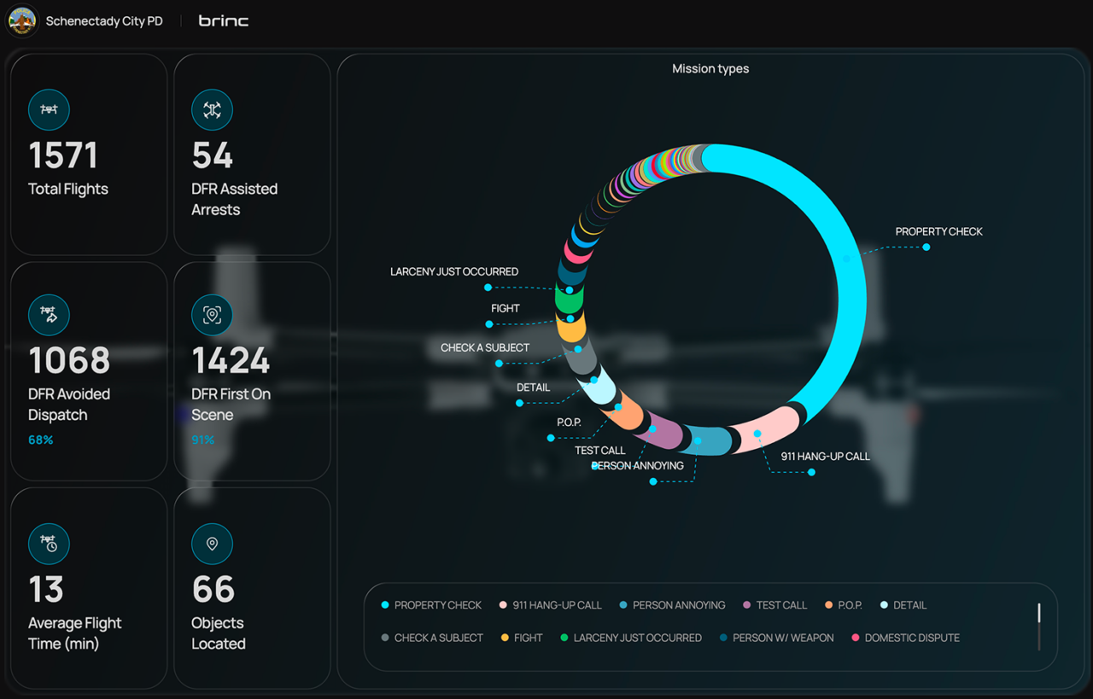Click the DFR Assisted Arrests icon
Image resolution: width=1093 pixels, height=699 pixels.
[x=212, y=110]
